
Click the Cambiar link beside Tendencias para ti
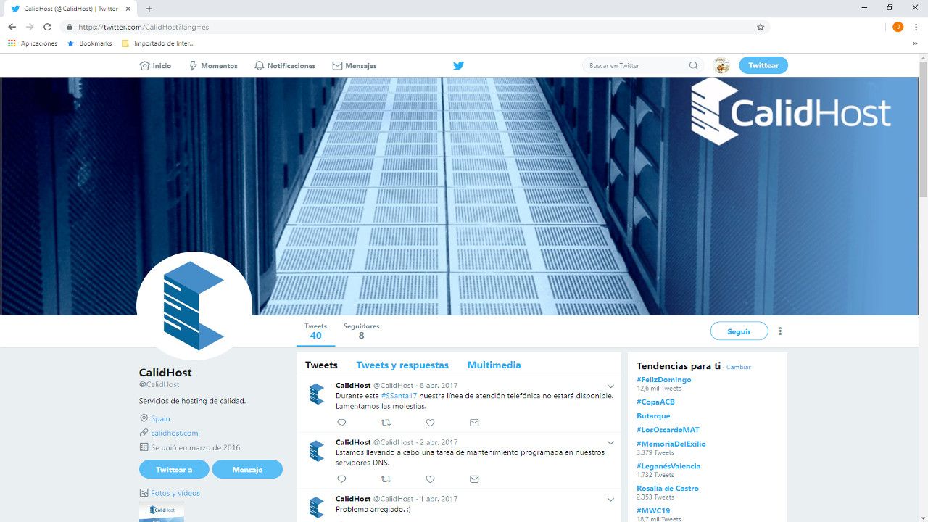(x=739, y=368)
